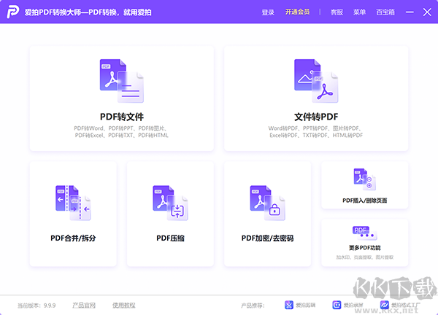Click the 文件转PDF image-to-PDF icon
Screen dimensions: 438x315
pos(316,81)
